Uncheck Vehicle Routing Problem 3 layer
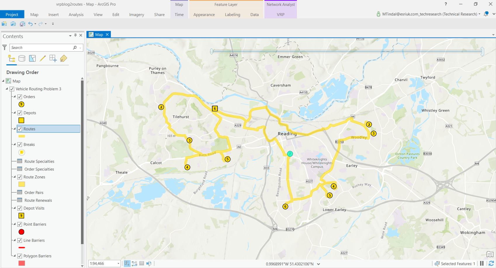The image size is (496, 268). coord(12,89)
